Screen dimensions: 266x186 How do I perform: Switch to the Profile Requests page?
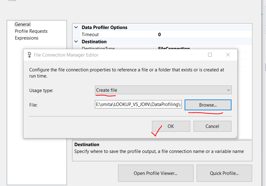coord(31,31)
